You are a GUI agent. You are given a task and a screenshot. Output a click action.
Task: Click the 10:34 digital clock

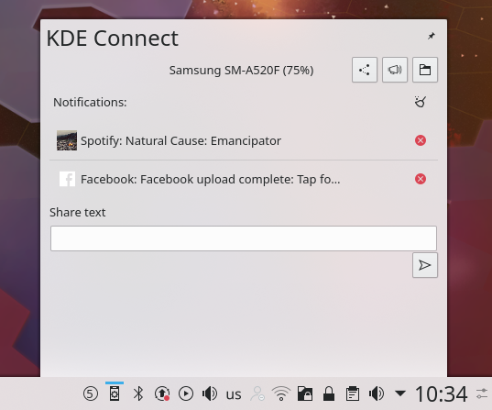click(x=442, y=394)
